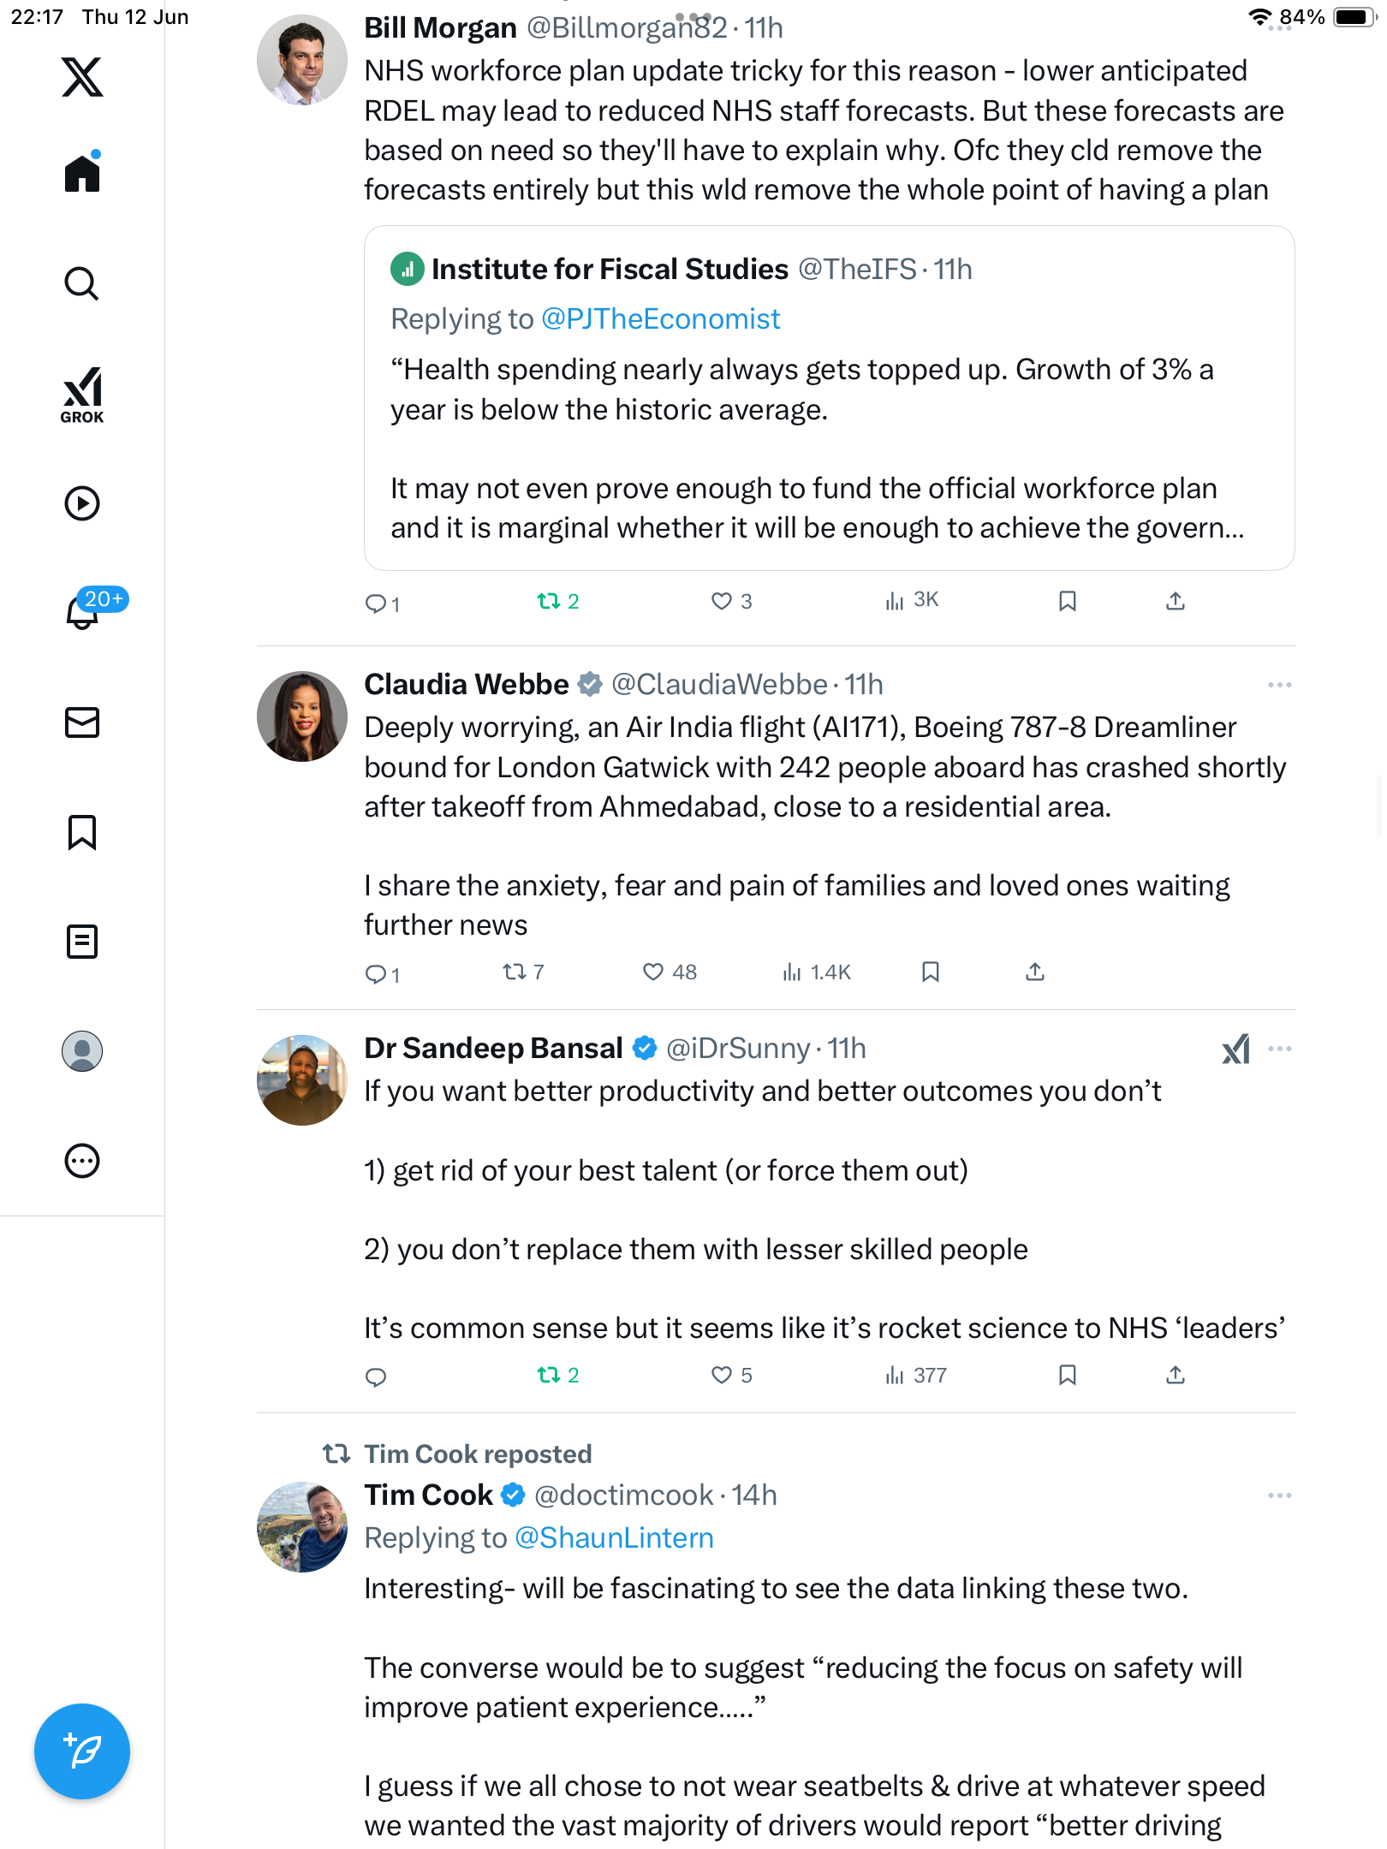The height and width of the screenshot is (1849, 1387).
Task: Bookmark Dr Sandeep Bansal's post
Action: pyautogui.click(x=1068, y=1375)
